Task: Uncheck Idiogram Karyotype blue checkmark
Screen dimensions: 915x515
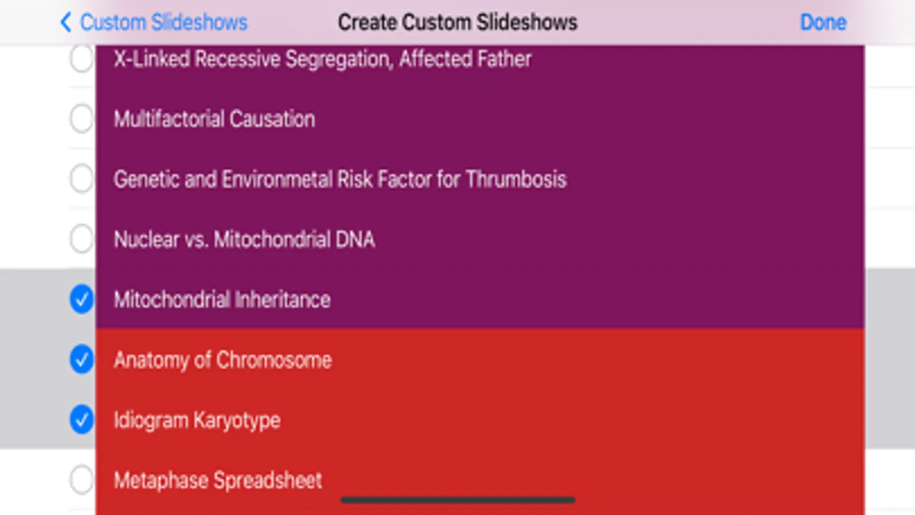Action: click(x=81, y=420)
